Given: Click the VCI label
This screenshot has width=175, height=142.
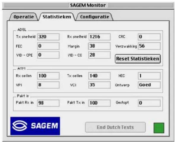Looking at the screenshot, I should (x=73, y=85).
